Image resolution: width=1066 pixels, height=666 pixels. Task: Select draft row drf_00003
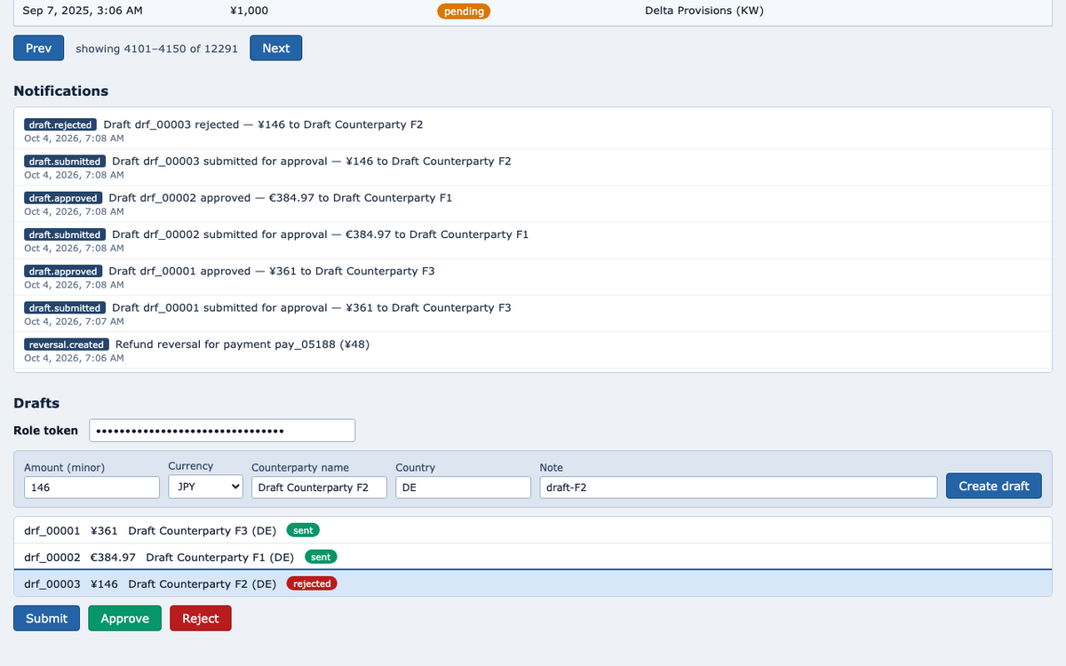533,583
